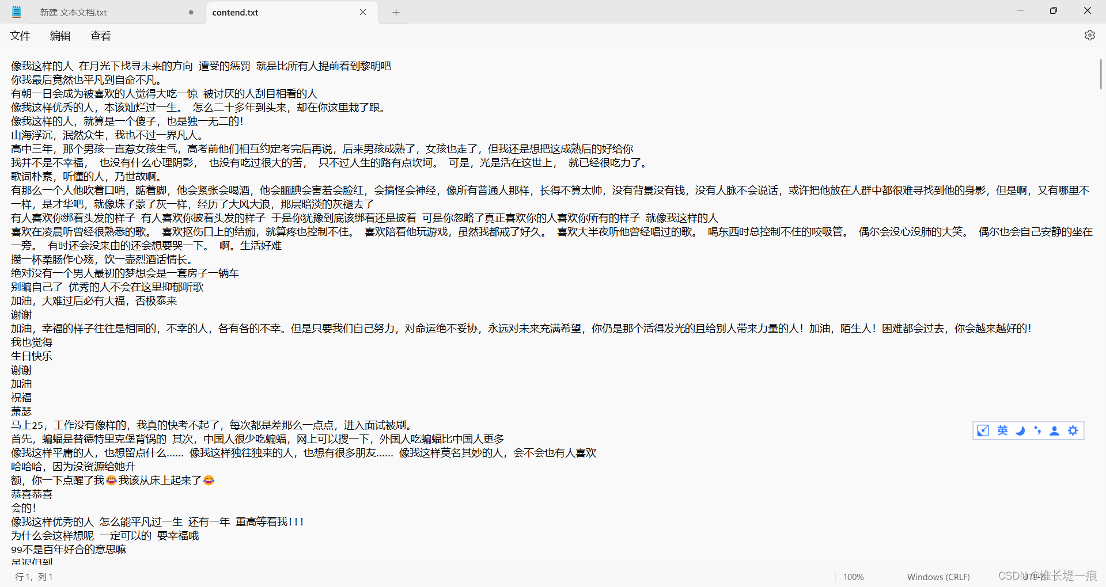Click line starting 别骗自己了 优秀的人
This screenshot has width=1106, height=587.
coord(107,287)
